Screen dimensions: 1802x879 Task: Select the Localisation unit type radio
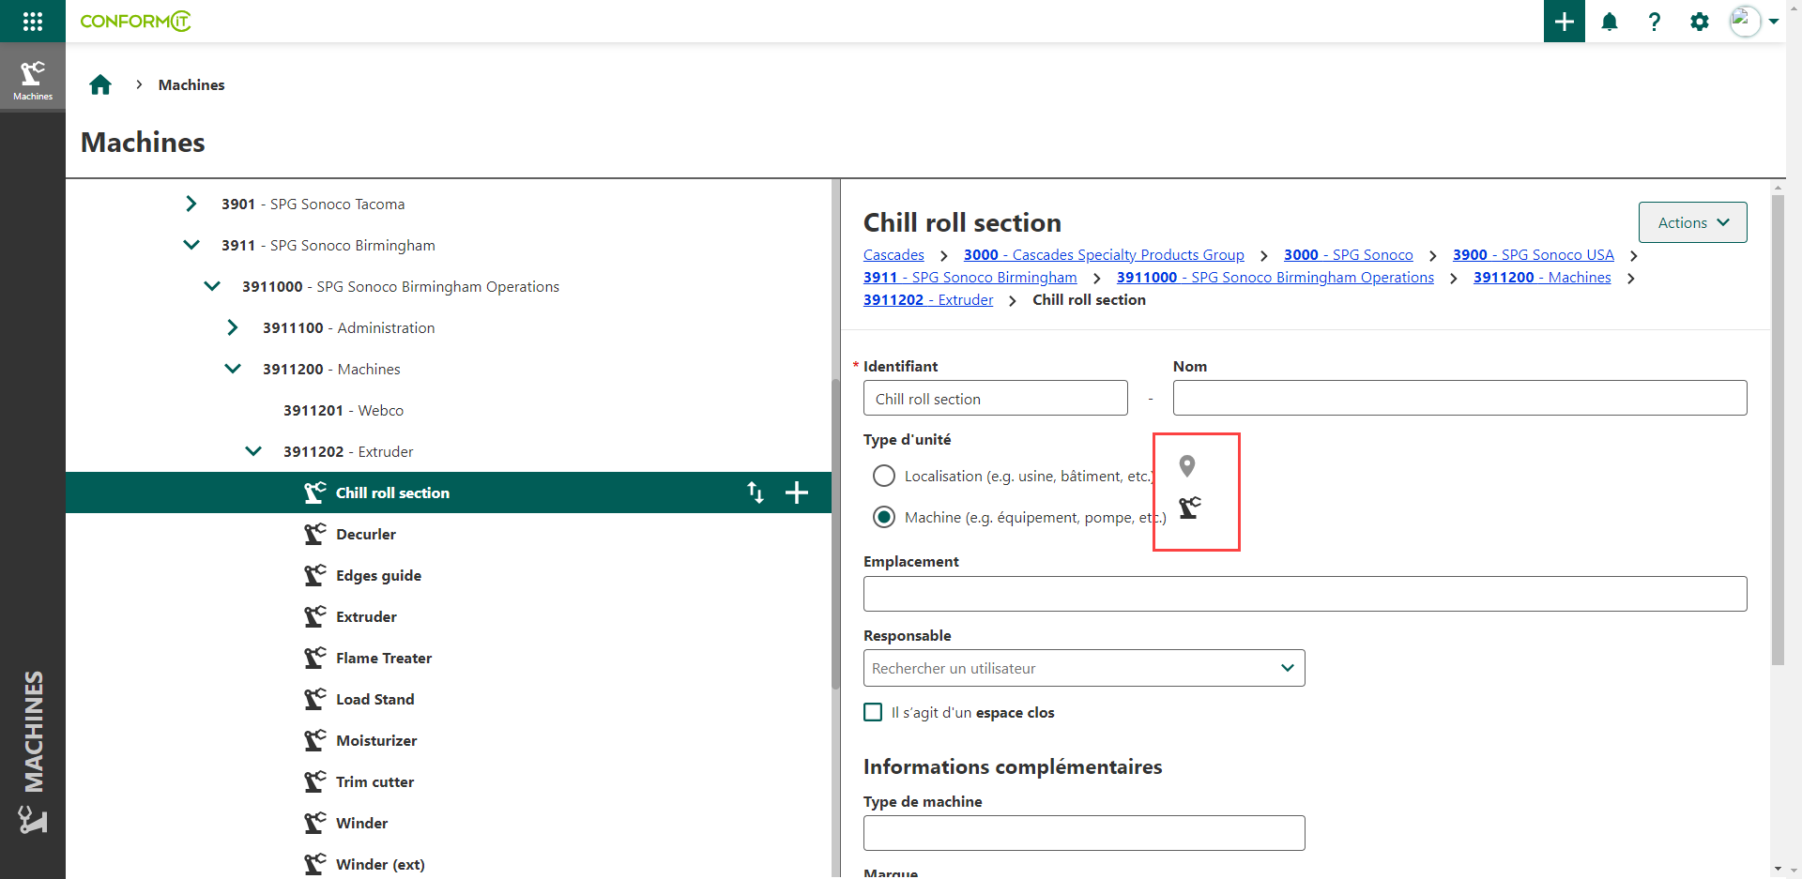(884, 476)
